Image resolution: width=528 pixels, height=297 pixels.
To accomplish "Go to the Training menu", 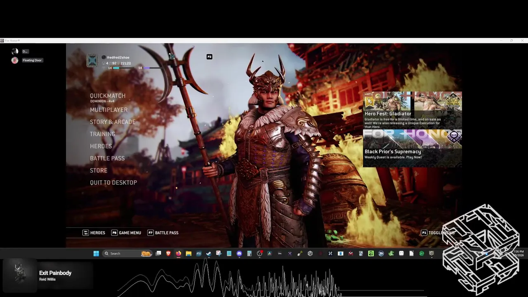I will (x=102, y=134).
